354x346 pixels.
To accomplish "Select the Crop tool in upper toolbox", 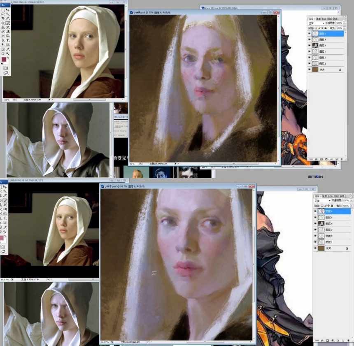I will 3,18.
